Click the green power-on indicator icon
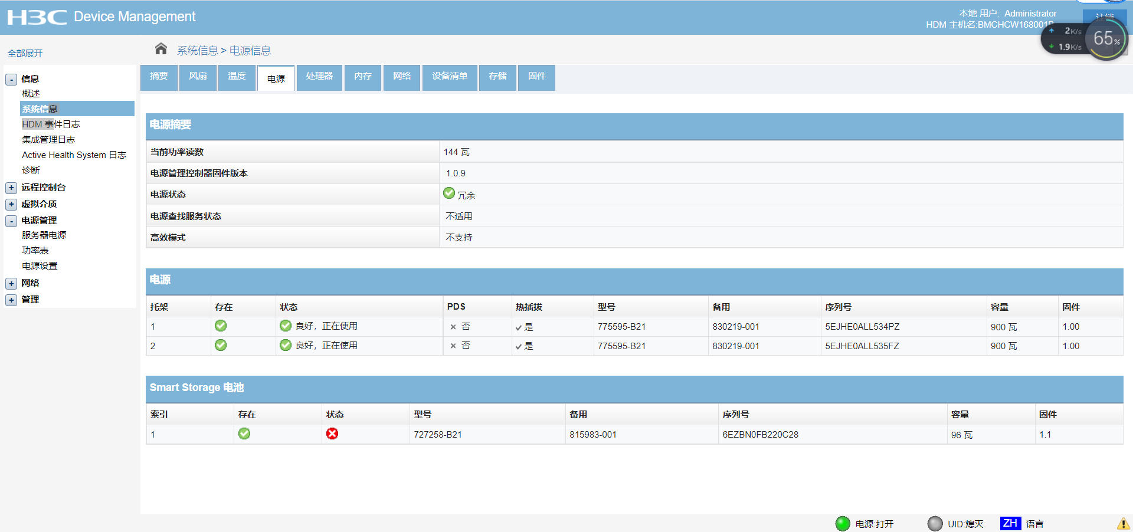1133x532 pixels. (x=843, y=524)
